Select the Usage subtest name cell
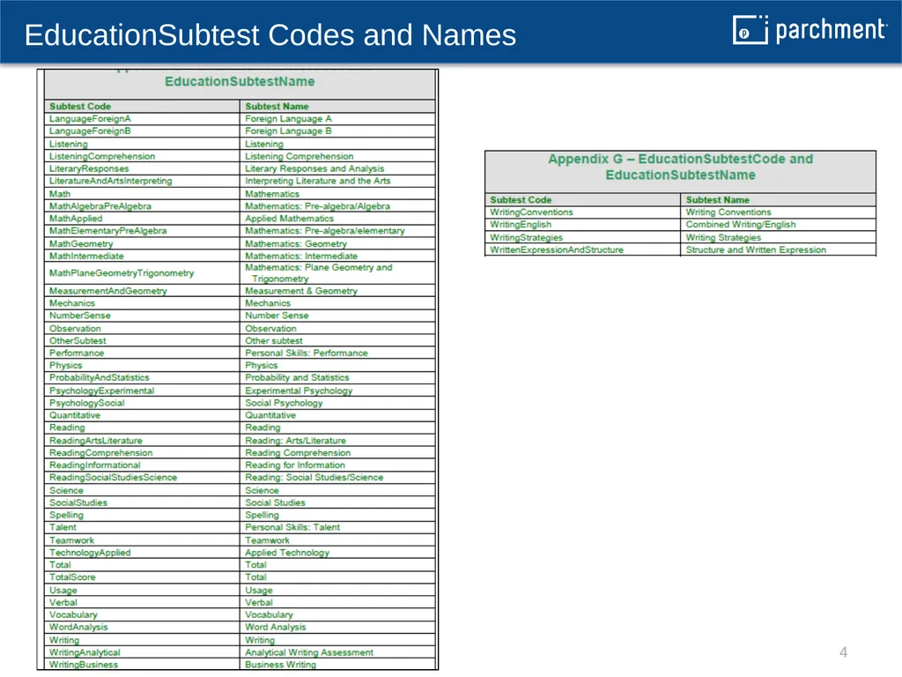Image resolution: width=902 pixels, height=677 pixels. point(337,591)
